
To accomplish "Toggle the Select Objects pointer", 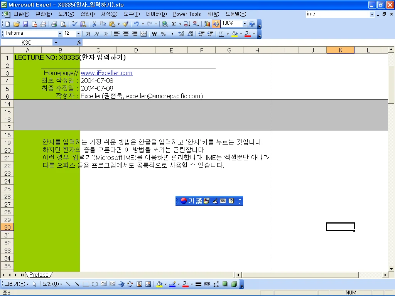I will click(34, 284).
